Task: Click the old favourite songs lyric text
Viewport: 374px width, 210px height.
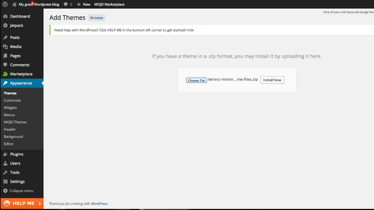Action: 348,12
